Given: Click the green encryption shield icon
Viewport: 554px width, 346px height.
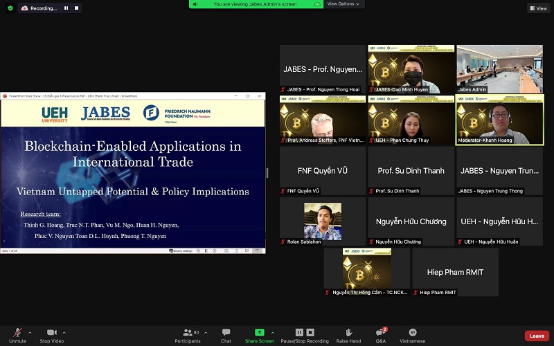Looking at the screenshot, I should 10,8.
